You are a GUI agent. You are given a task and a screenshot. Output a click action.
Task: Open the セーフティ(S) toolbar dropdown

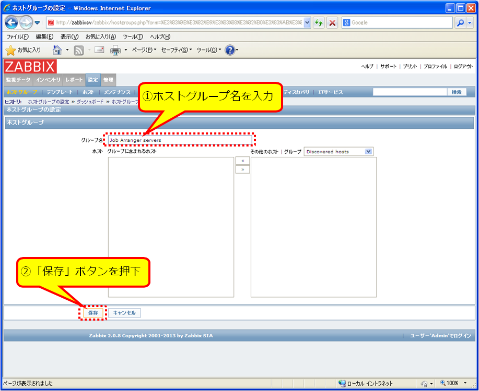coord(177,50)
